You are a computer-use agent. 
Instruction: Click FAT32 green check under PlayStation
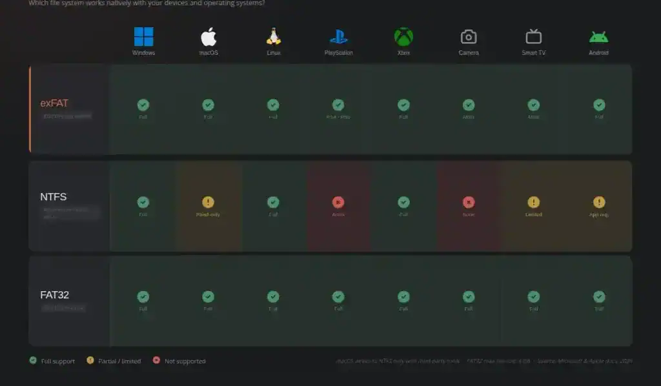point(338,297)
